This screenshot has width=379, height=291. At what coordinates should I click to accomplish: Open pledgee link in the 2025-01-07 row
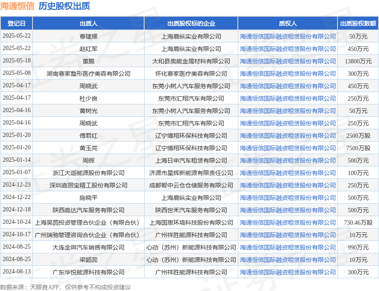tap(287, 173)
